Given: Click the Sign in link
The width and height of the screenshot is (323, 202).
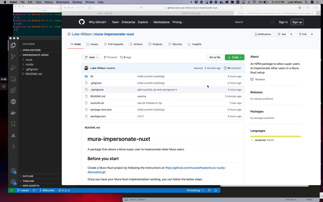Looking at the screenshot, I should [x=283, y=22].
